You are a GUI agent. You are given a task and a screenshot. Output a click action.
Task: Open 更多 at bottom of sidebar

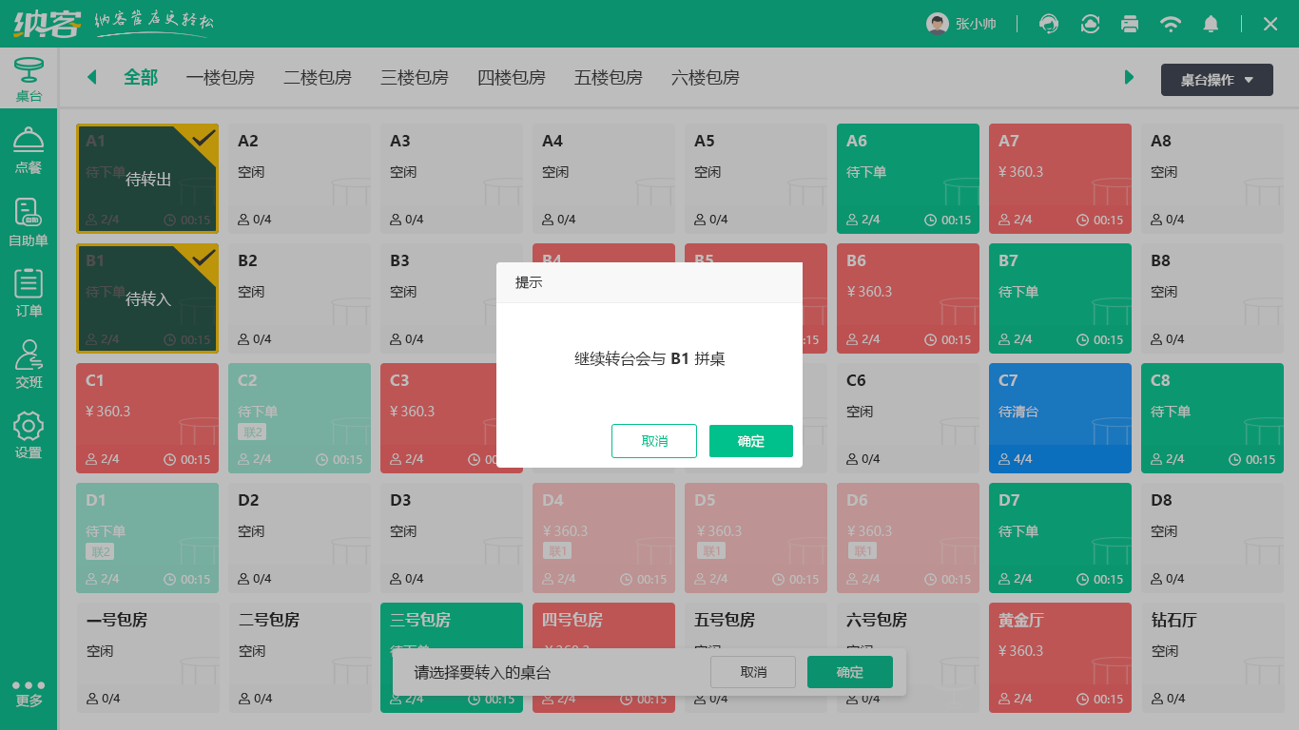[x=29, y=693]
